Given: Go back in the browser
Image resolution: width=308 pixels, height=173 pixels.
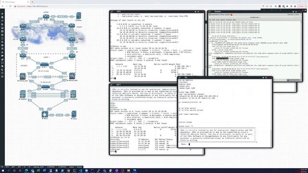Looking at the screenshot, I should 2,6.
